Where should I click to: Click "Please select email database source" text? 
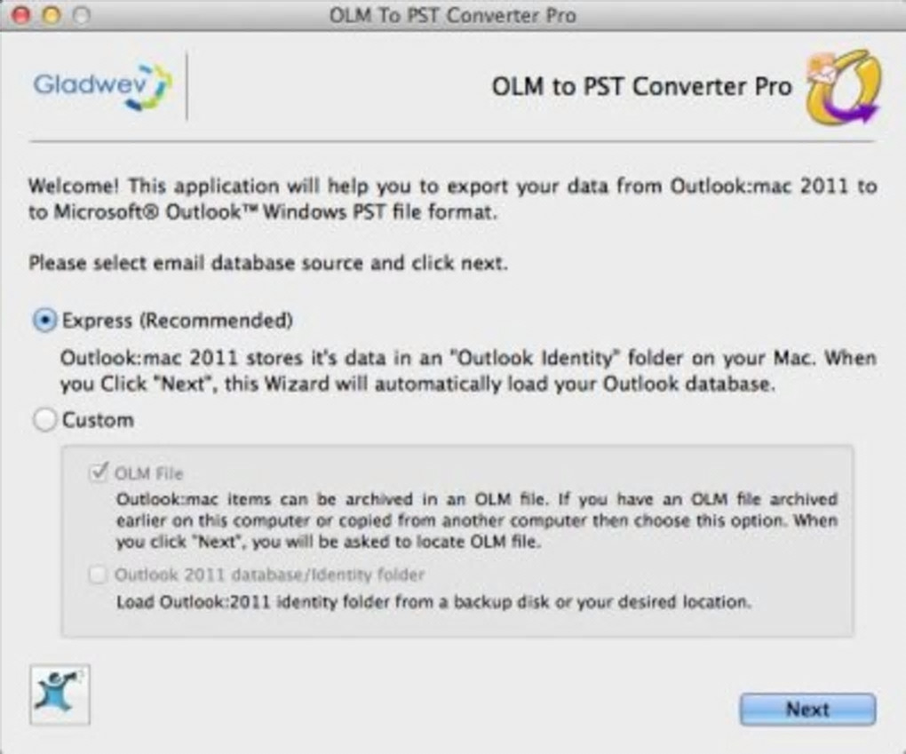pyautogui.click(x=268, y=264)
